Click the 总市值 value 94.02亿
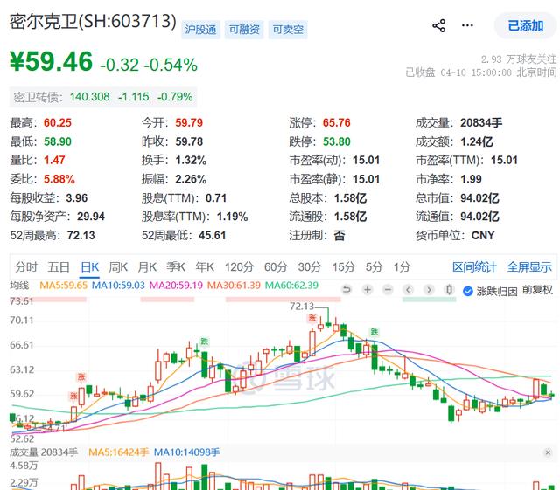Screen dimensions: 560x490 tap(479, 198)
